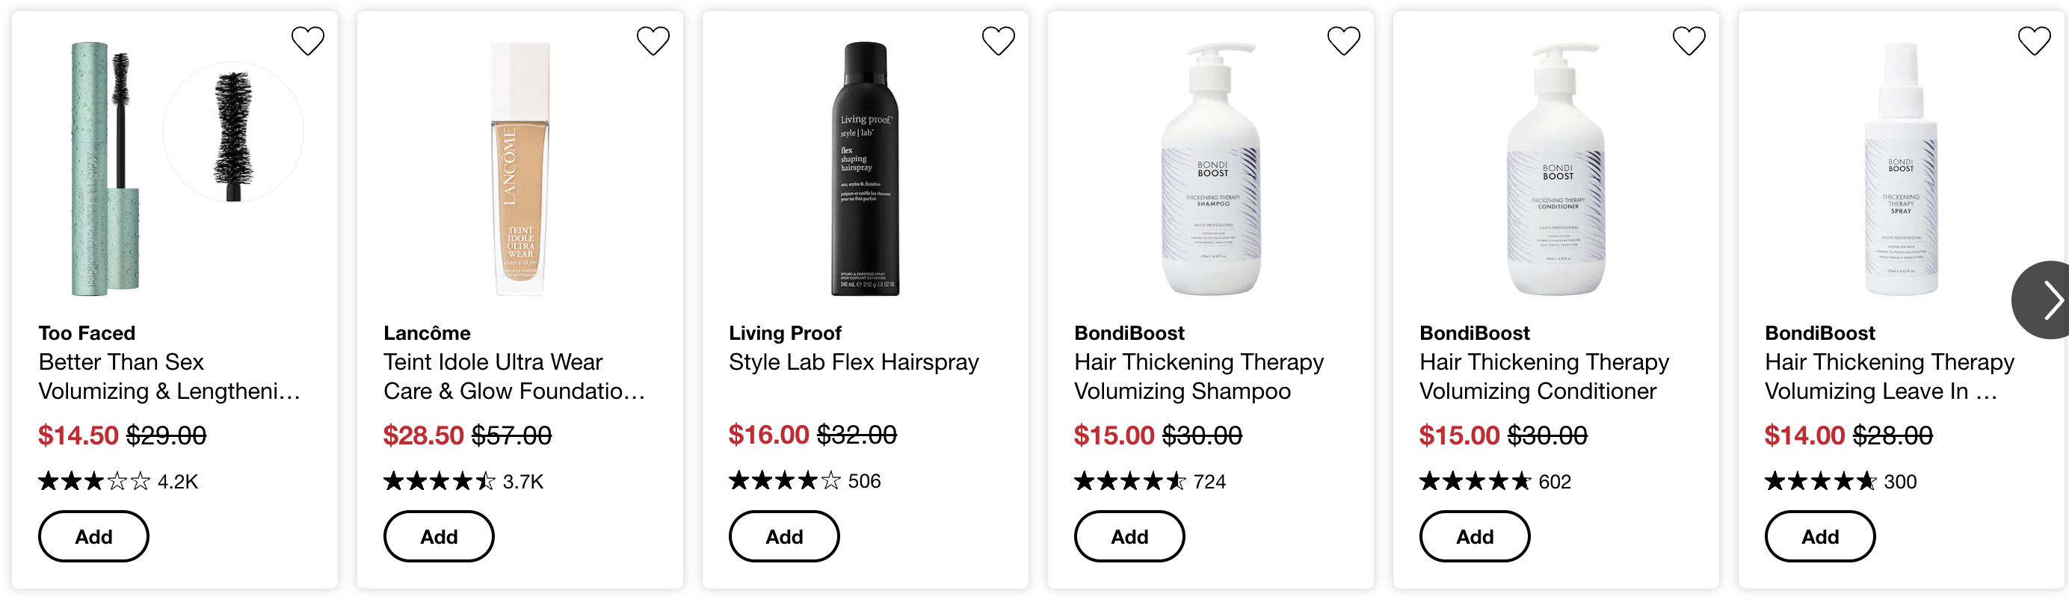View 4.2K reviews star rating for mascara
Image resolution: width=2069 pixels, height=605 pixels.
coord(118,482)
